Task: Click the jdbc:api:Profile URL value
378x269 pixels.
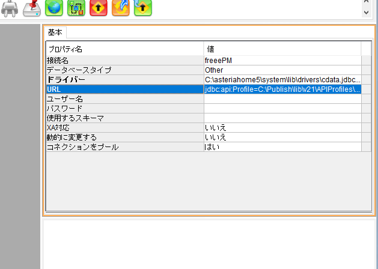Action: tap(282, 89)
